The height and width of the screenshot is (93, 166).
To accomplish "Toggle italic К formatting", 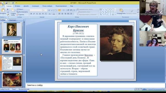I will click(34, 14).
